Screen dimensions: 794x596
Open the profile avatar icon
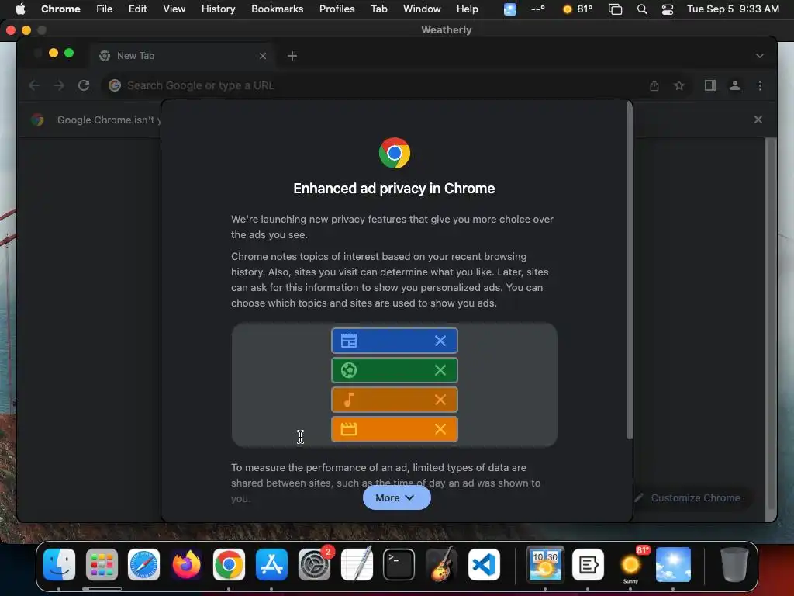(x=735, y=85)
